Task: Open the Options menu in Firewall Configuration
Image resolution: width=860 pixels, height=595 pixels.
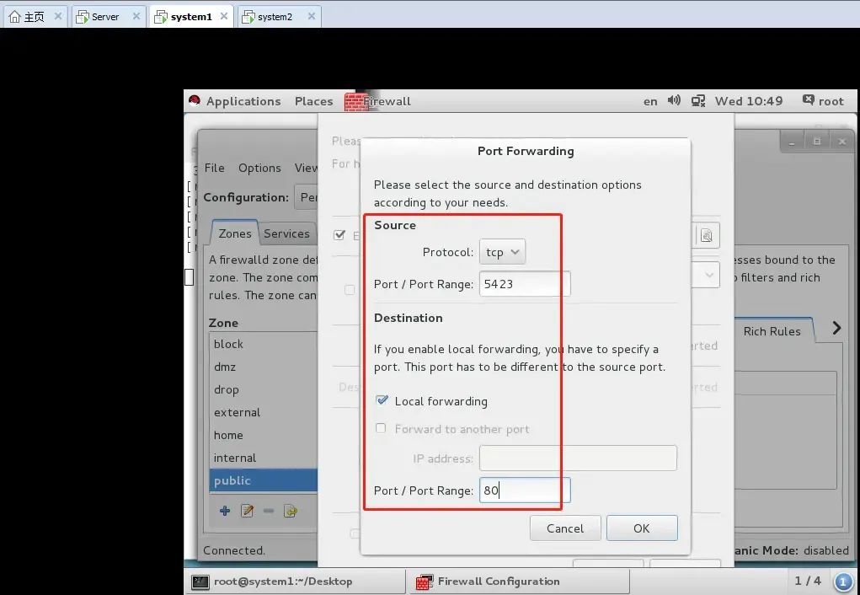Action: click(259, 168)
